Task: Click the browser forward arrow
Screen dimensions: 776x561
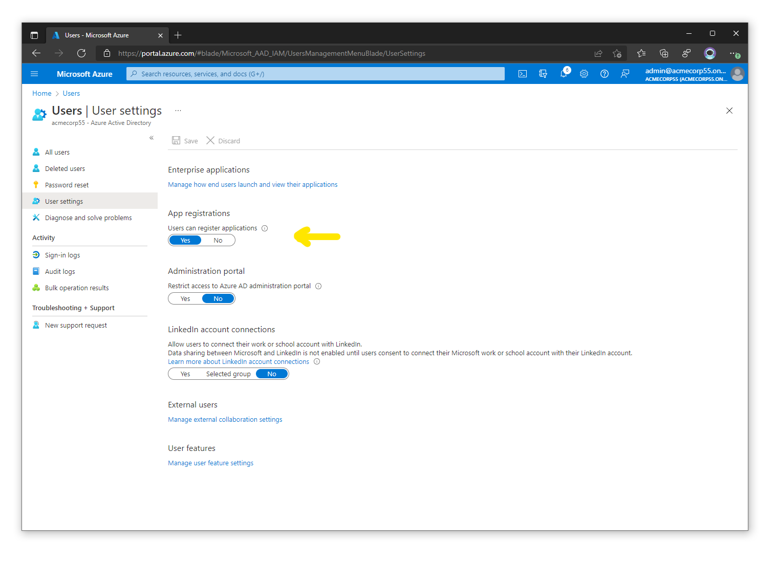Action: [59, 53]
